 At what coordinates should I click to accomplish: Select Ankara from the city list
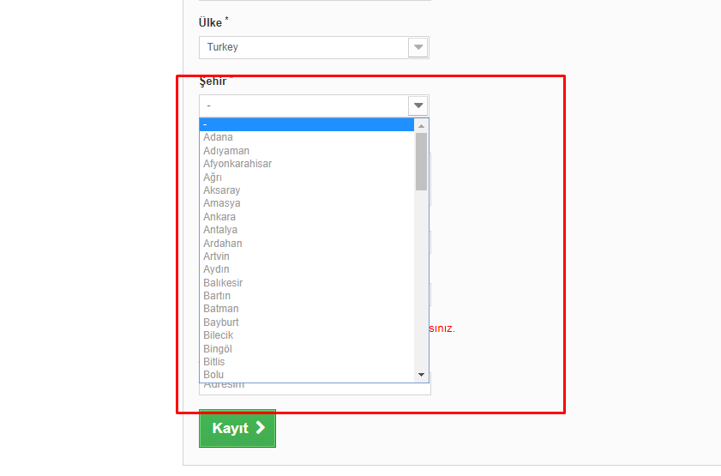pos(219,217)
